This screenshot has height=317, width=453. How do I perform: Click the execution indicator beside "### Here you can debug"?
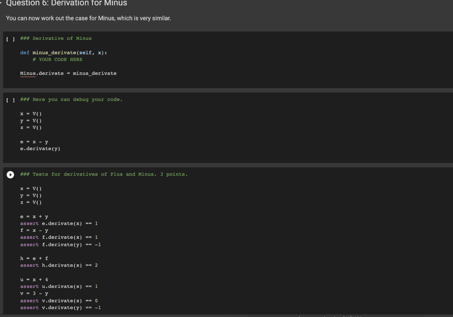pyautogui.click(x=10, y=100)
